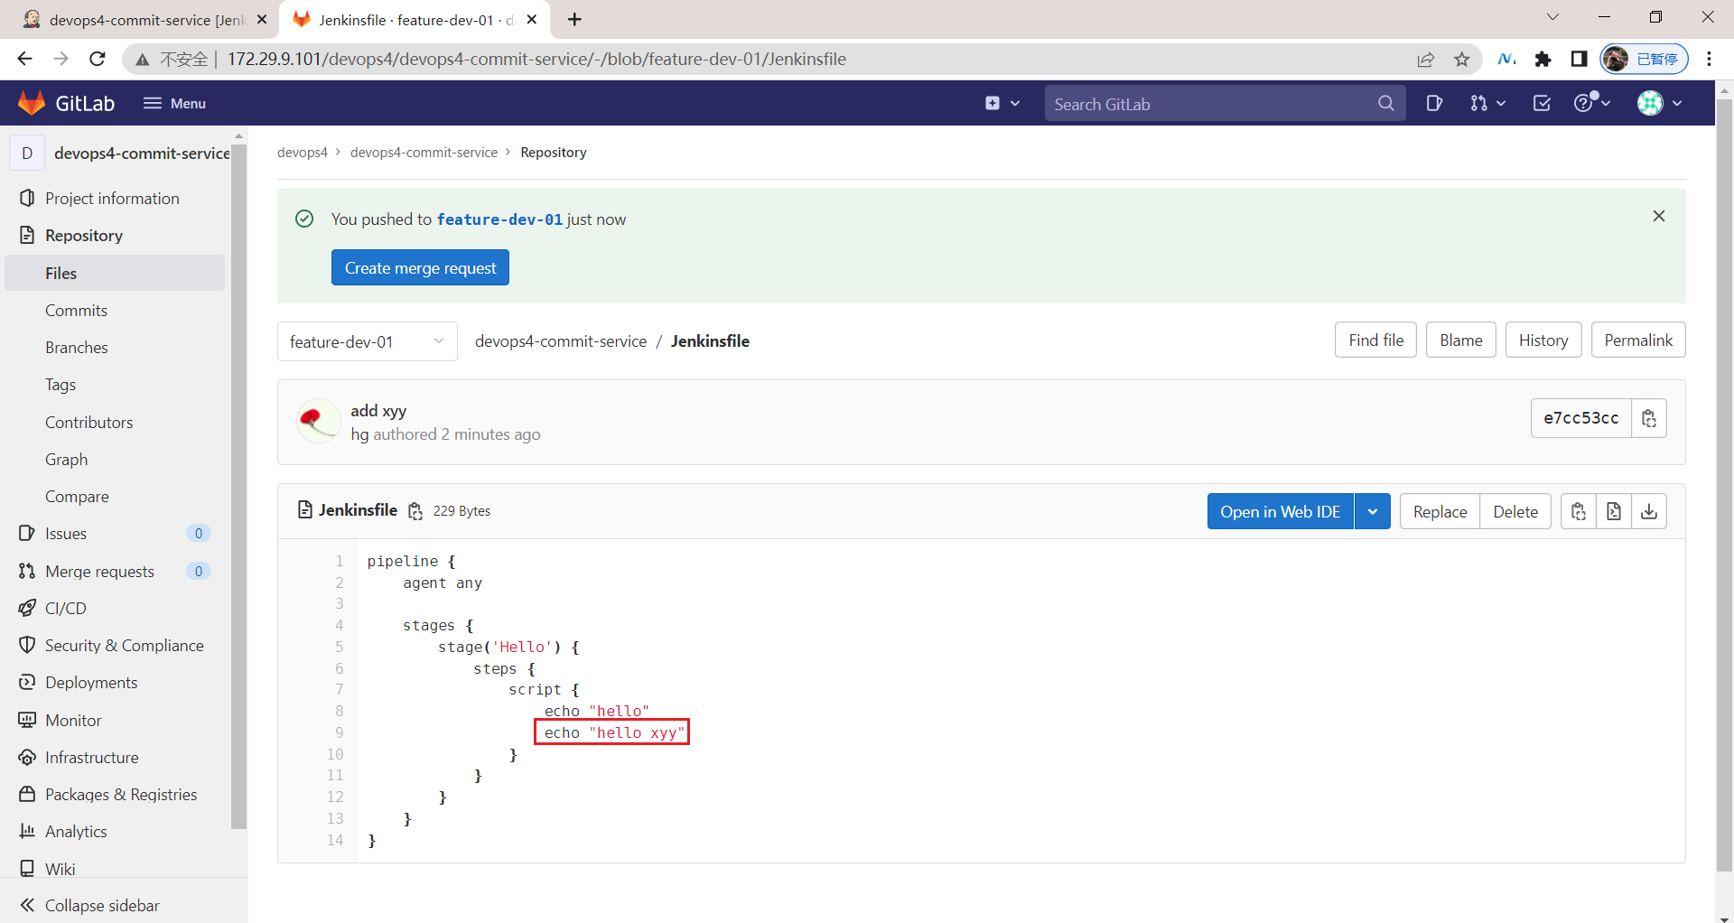Image resolution: width=1734 pixels, height=923 pixels.
Task: Open the create new plus dropdown
Action: tap(1002, 103)
